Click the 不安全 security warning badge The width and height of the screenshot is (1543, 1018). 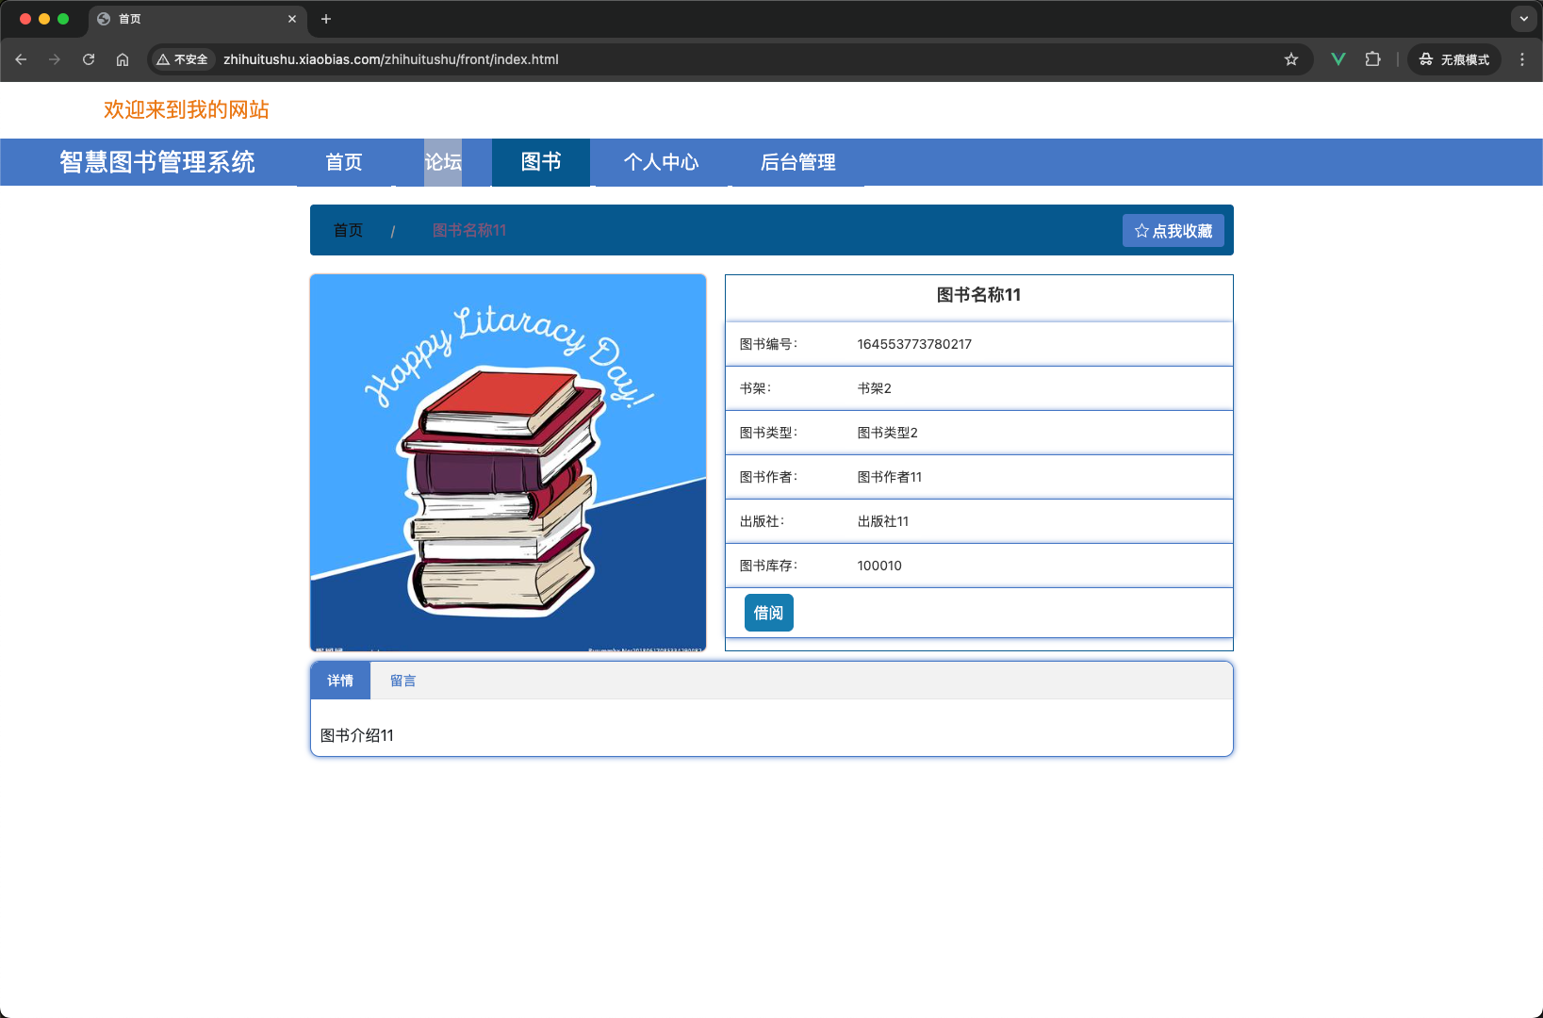183,59
